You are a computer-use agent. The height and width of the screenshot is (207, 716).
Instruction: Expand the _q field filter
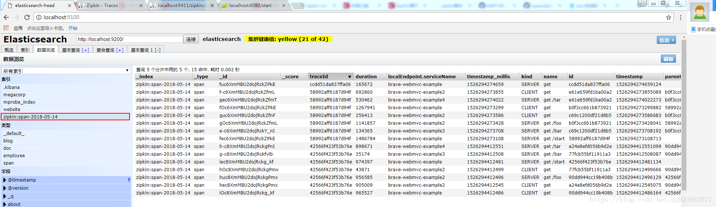point(4,196)
